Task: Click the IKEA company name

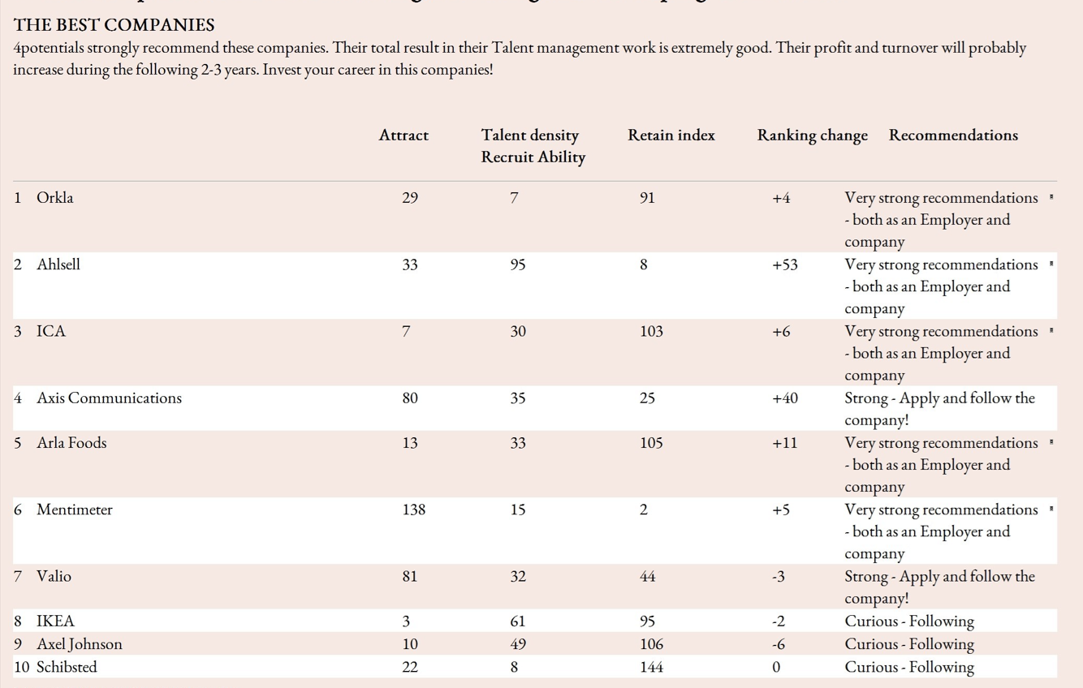Action: pyautogui.click(x=55, y=621)
